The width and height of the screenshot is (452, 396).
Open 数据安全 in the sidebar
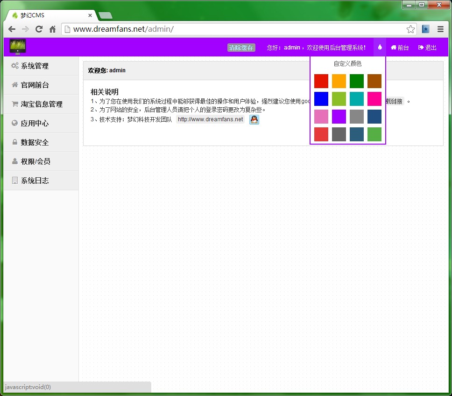click(x=41, y=142)
